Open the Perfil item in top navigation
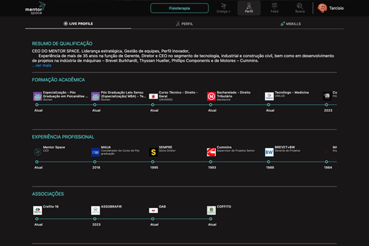Image resolution: width=369 pixels, height=246 pixels. (248, 9)
